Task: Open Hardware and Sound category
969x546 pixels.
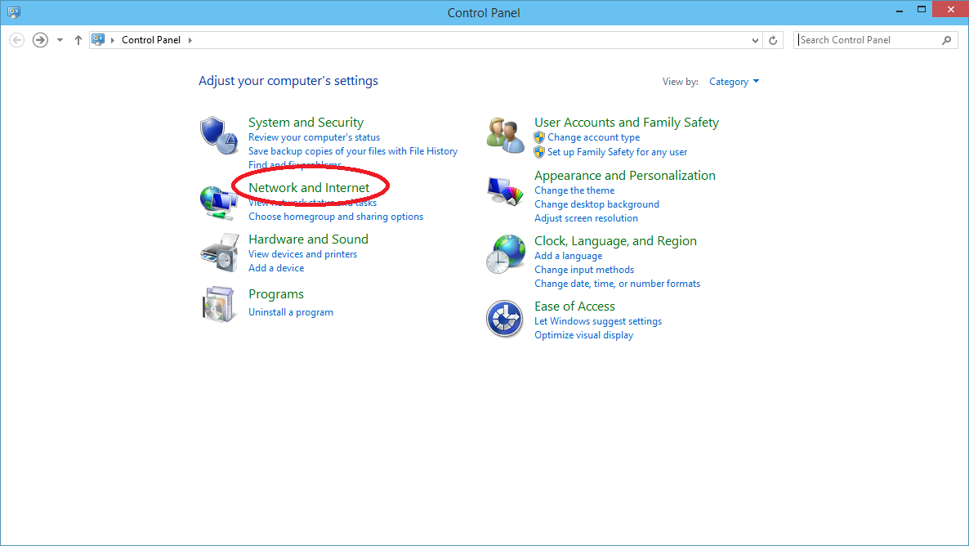Action: 308,239
